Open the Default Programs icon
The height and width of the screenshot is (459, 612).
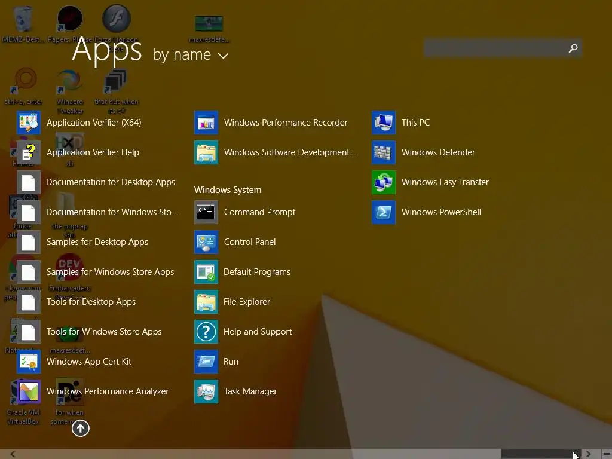point(206,272)
